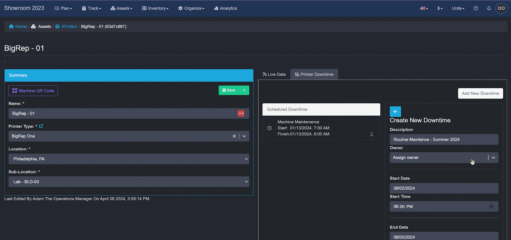Open the Units dropdown
Screen dimensions: 511x240
(x=458, y=8)
